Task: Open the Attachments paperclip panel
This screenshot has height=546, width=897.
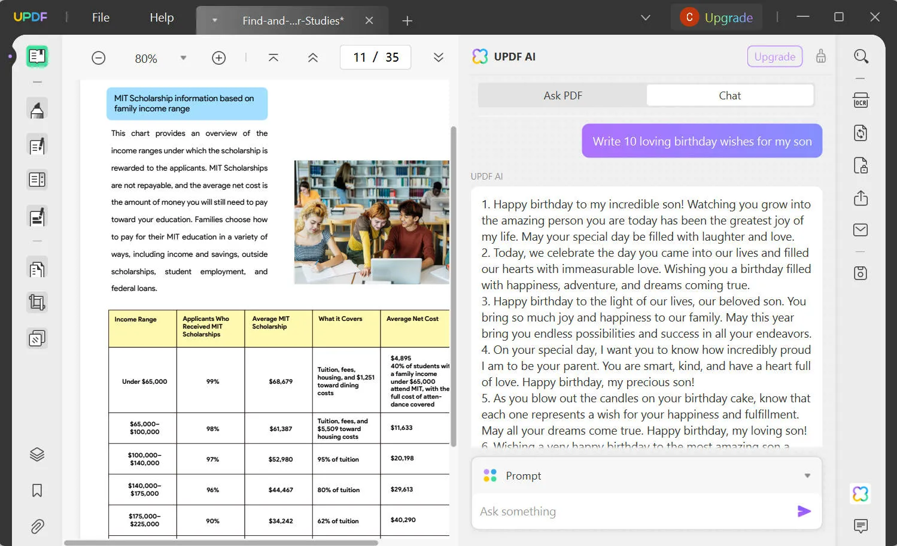Action: 37,527
